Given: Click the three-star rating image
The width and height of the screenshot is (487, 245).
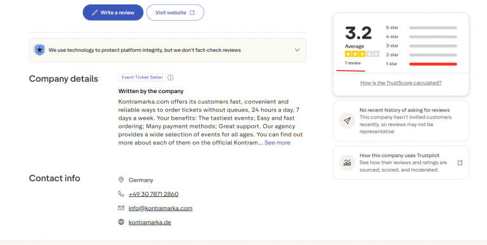Looking at the screenshot, I should click(362, 54).
